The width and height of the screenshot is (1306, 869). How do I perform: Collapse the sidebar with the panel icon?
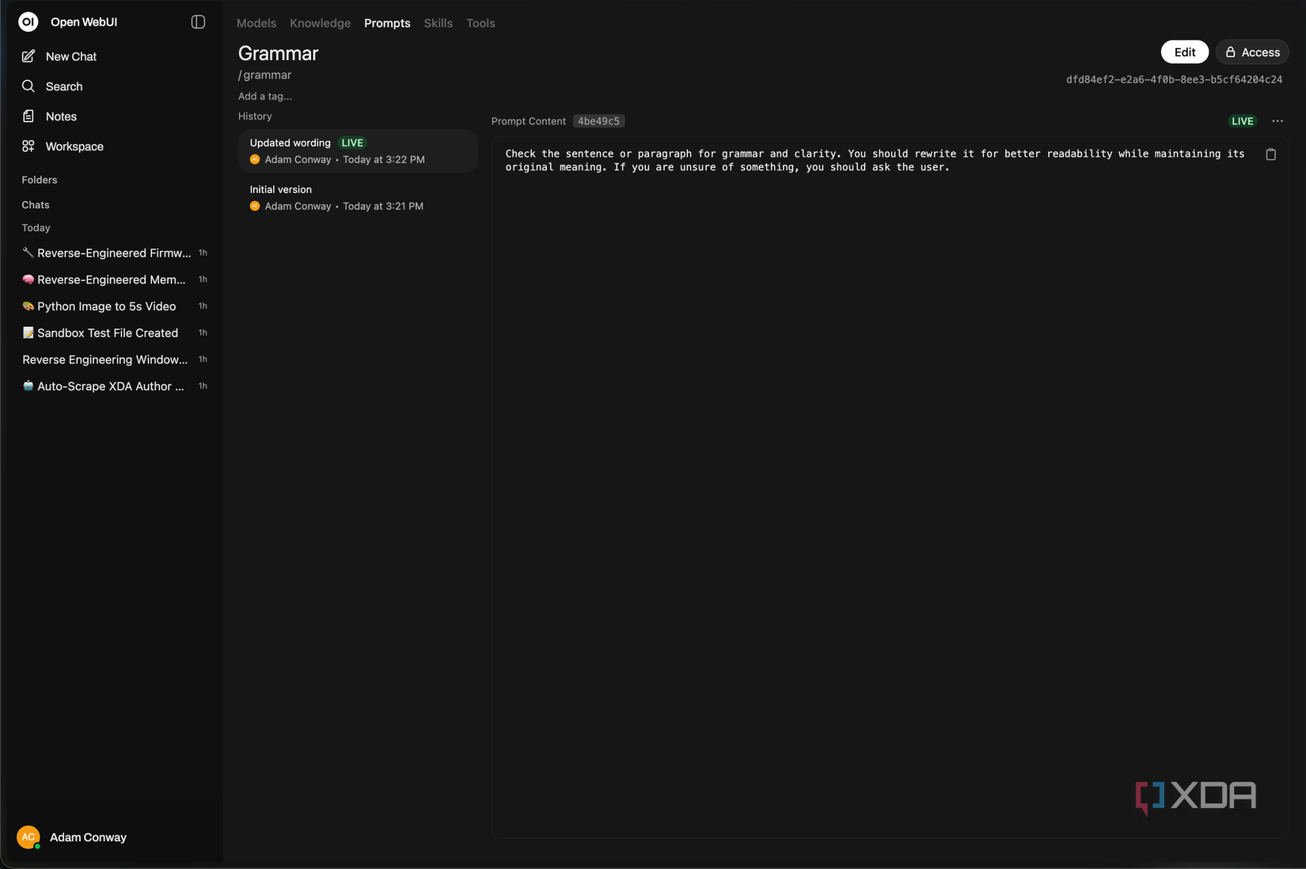[198, 22]
